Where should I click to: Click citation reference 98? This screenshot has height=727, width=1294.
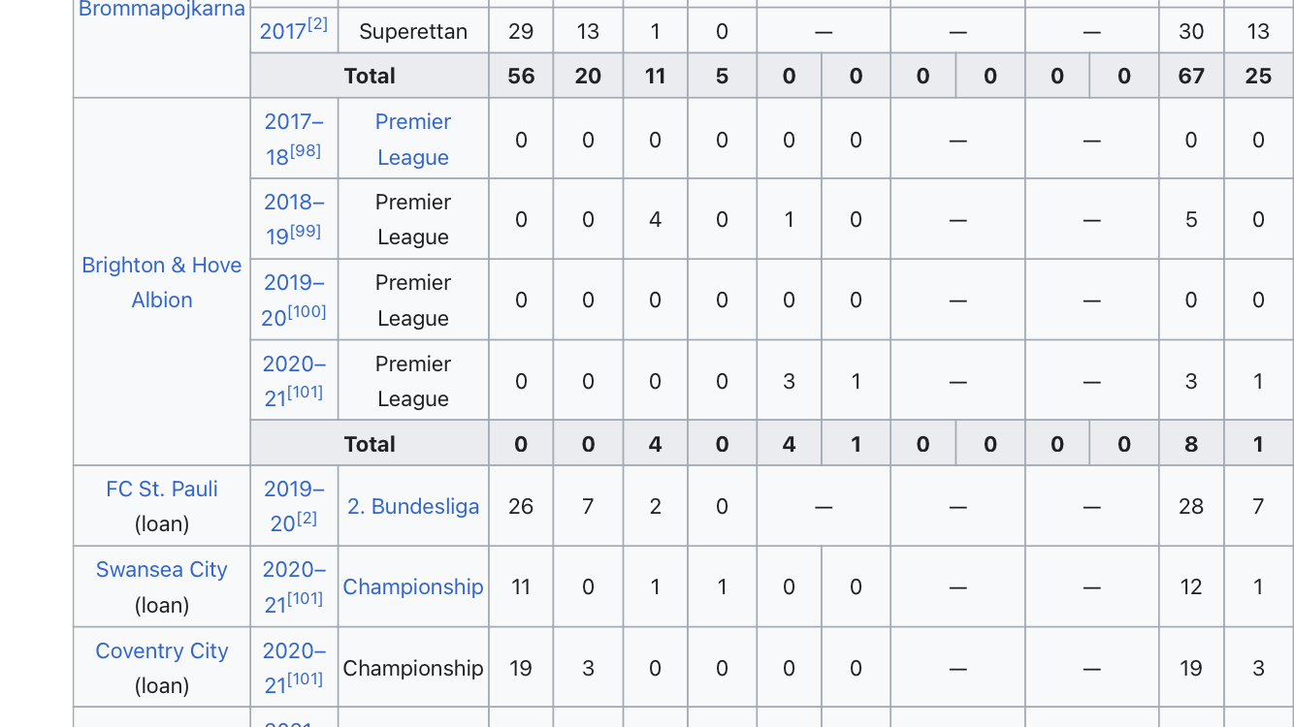306,151
